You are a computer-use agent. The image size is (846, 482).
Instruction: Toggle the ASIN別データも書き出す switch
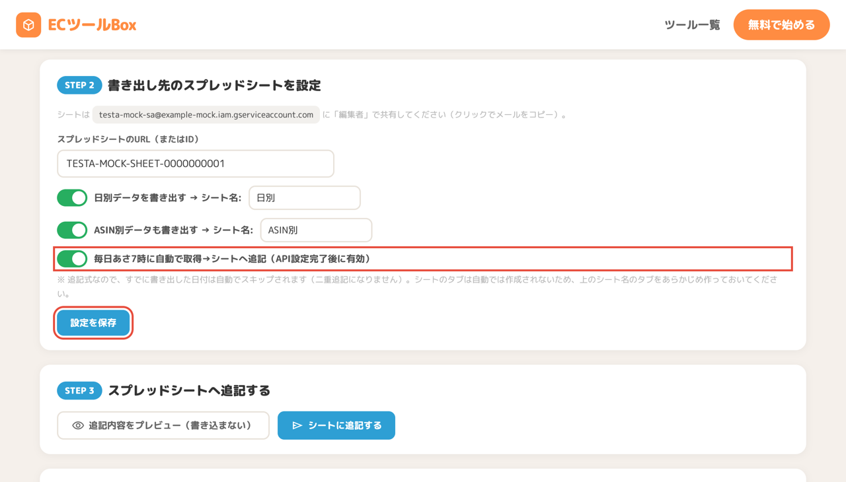click(72, 230)
